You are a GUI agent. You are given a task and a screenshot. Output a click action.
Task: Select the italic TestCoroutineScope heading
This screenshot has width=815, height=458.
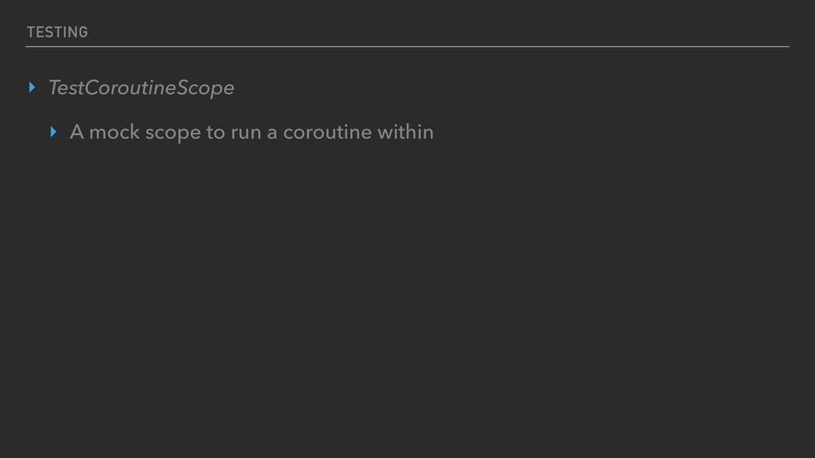tap(142, 88)
